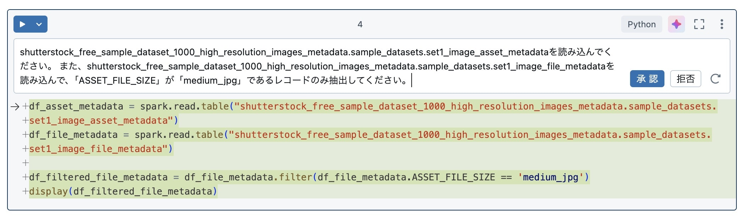
Task: Click the arrow marker beside the first code line
Action: coord(15,106)
